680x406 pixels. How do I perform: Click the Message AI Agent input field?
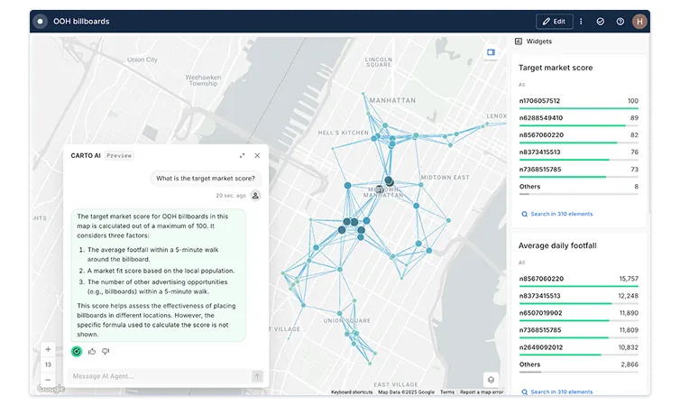(x=158, y=376)
